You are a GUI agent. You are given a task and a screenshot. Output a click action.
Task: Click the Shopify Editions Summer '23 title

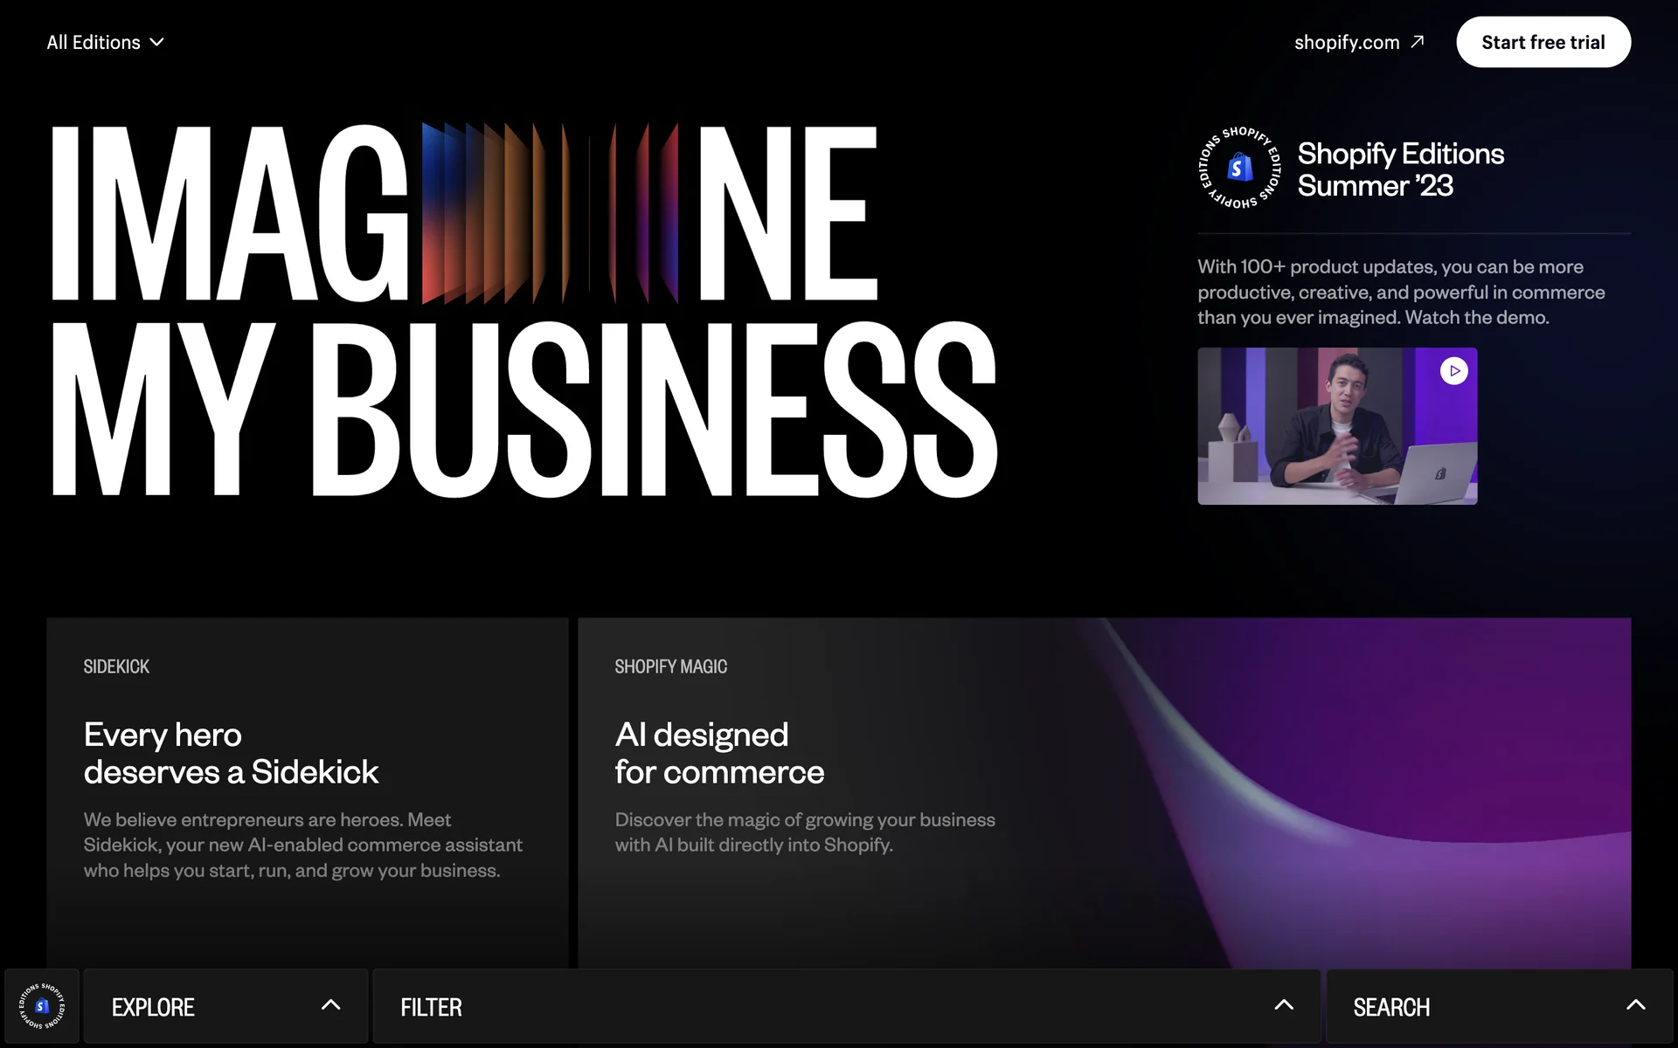(1400, 169)
